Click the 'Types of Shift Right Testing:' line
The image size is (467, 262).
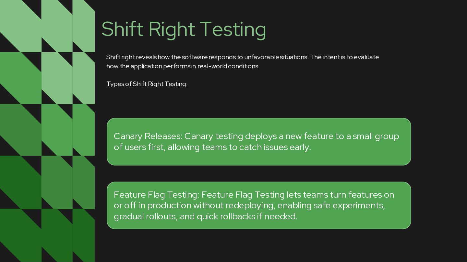click(x=147, y=84)
